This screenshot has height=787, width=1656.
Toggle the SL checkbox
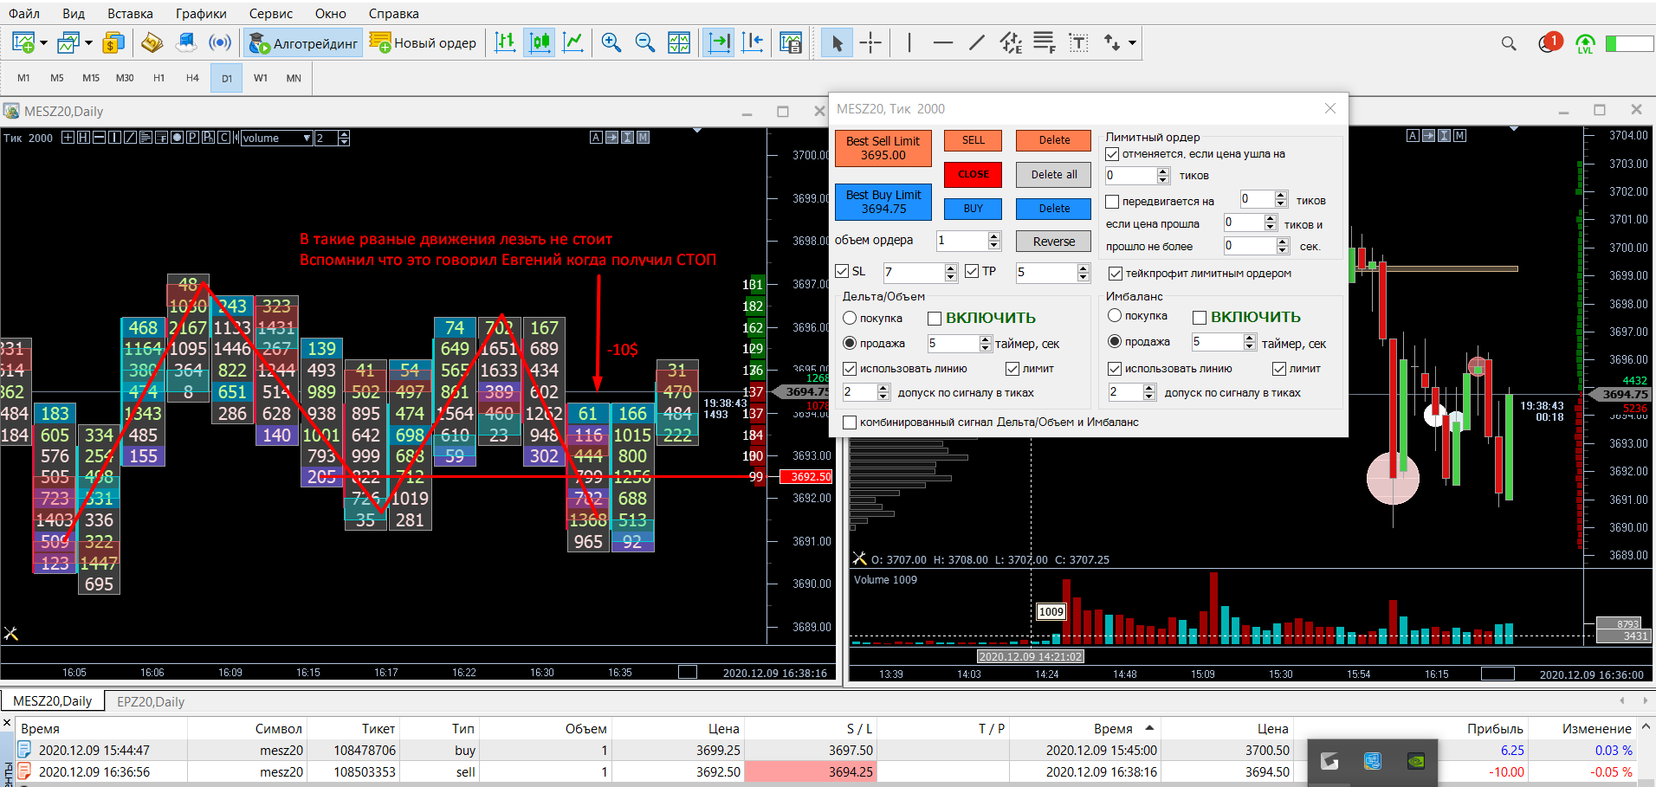tap(842, 272)
